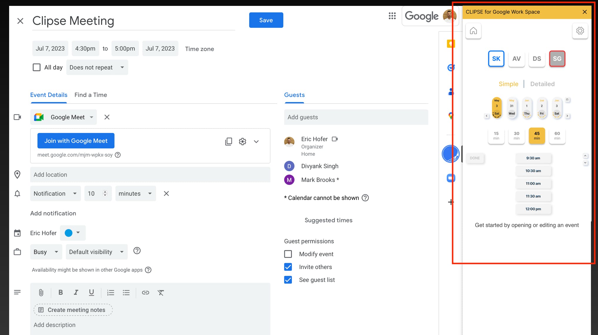Click the Save event button
Viewport: 598px width, 335px height.
266,20
